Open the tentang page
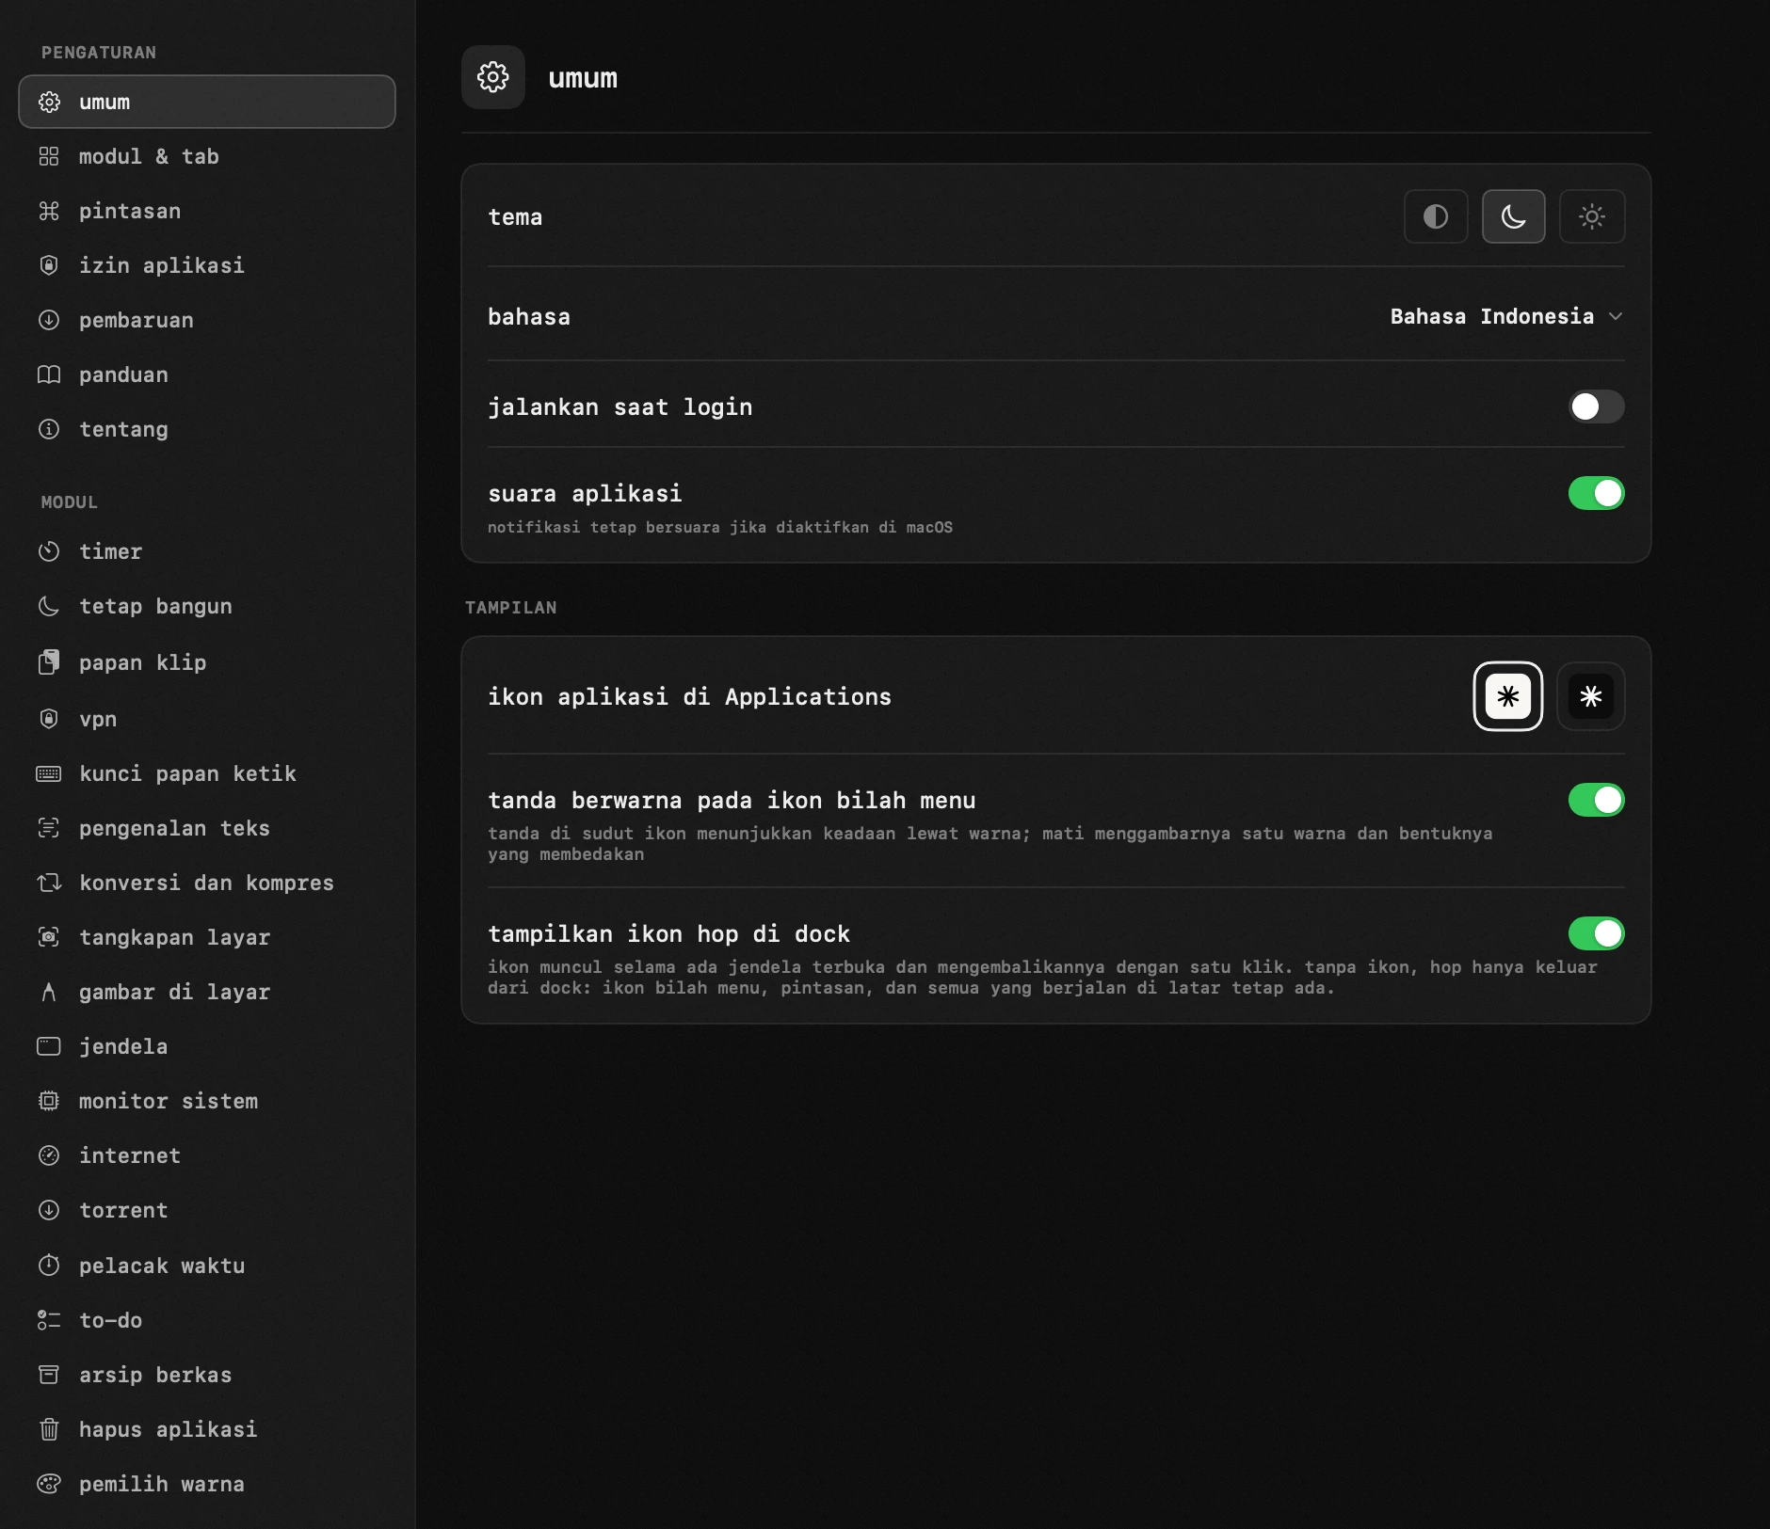This screenshot has height=1529, width=1770. point(207,429)
